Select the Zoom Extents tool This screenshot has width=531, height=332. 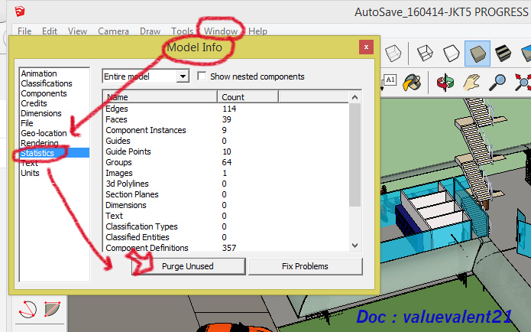(523, 83)
